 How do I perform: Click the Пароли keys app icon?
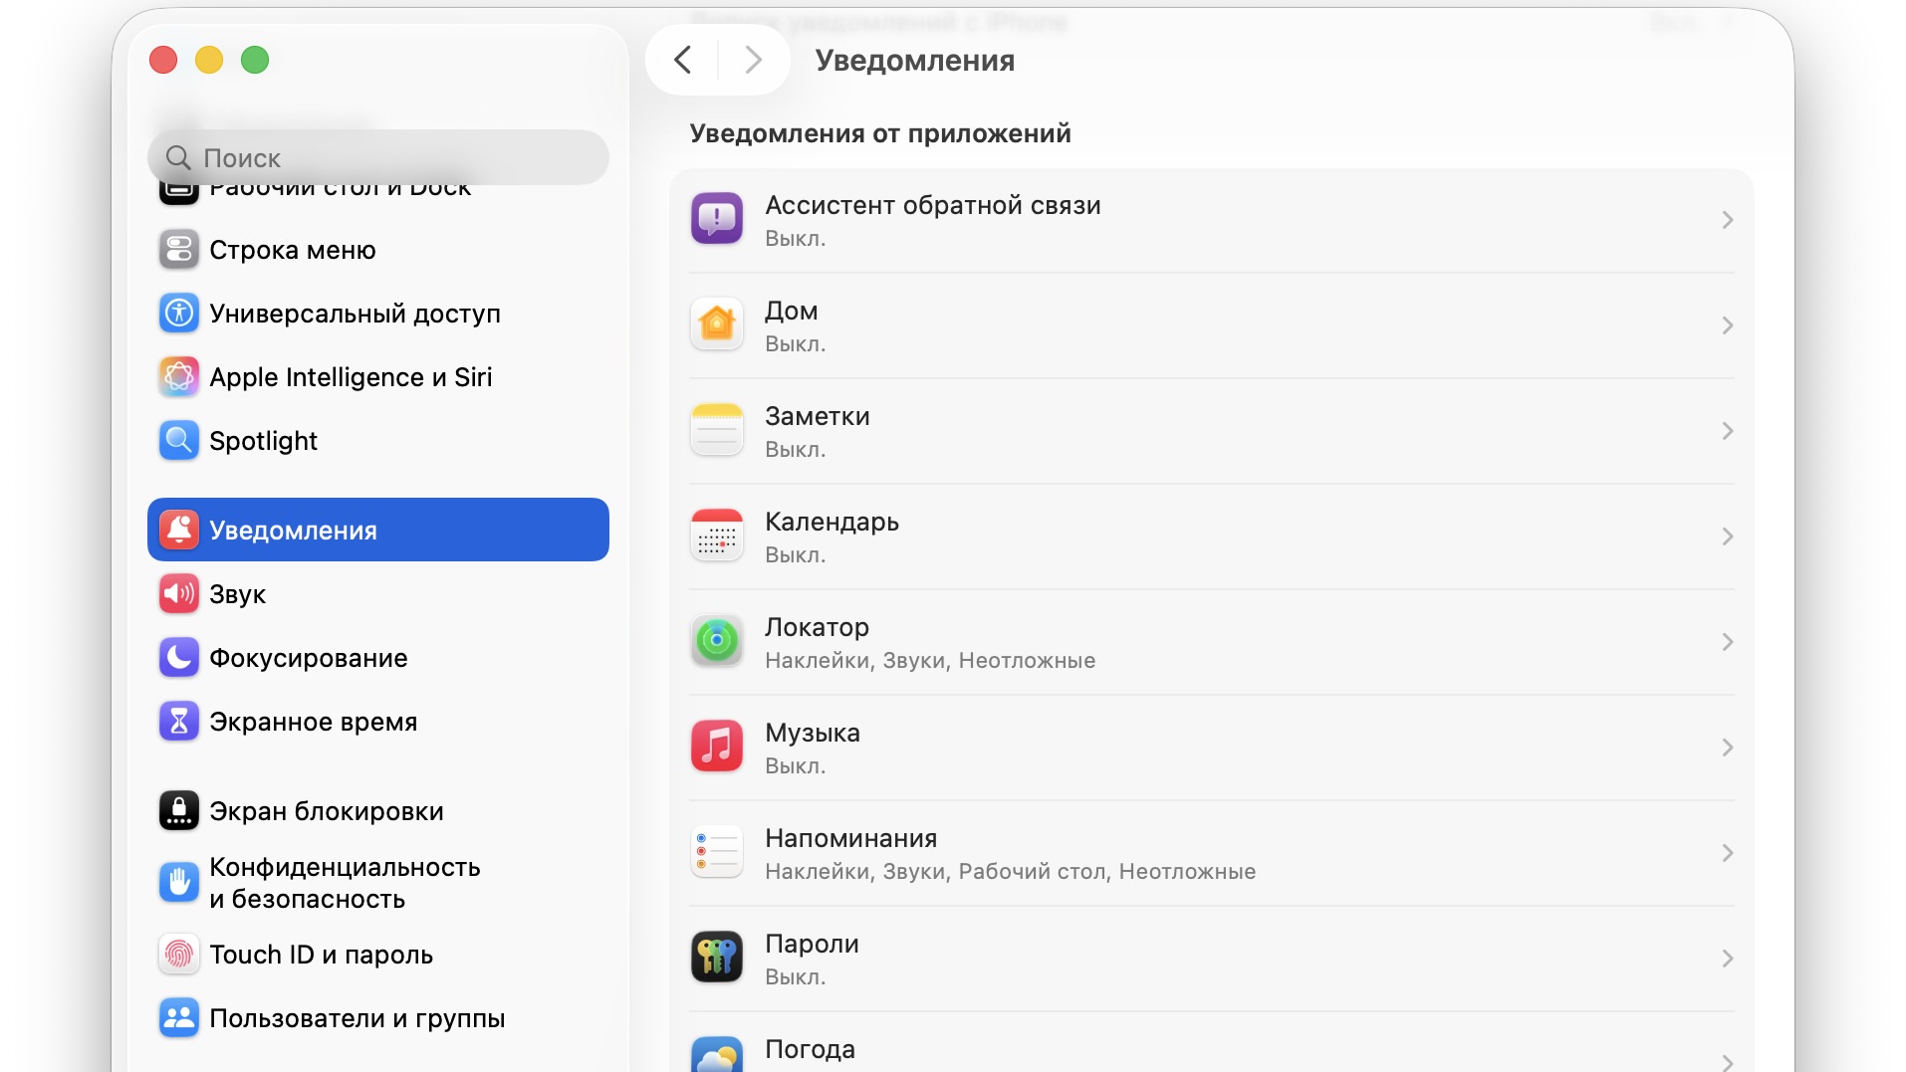[x=717, y=958]
